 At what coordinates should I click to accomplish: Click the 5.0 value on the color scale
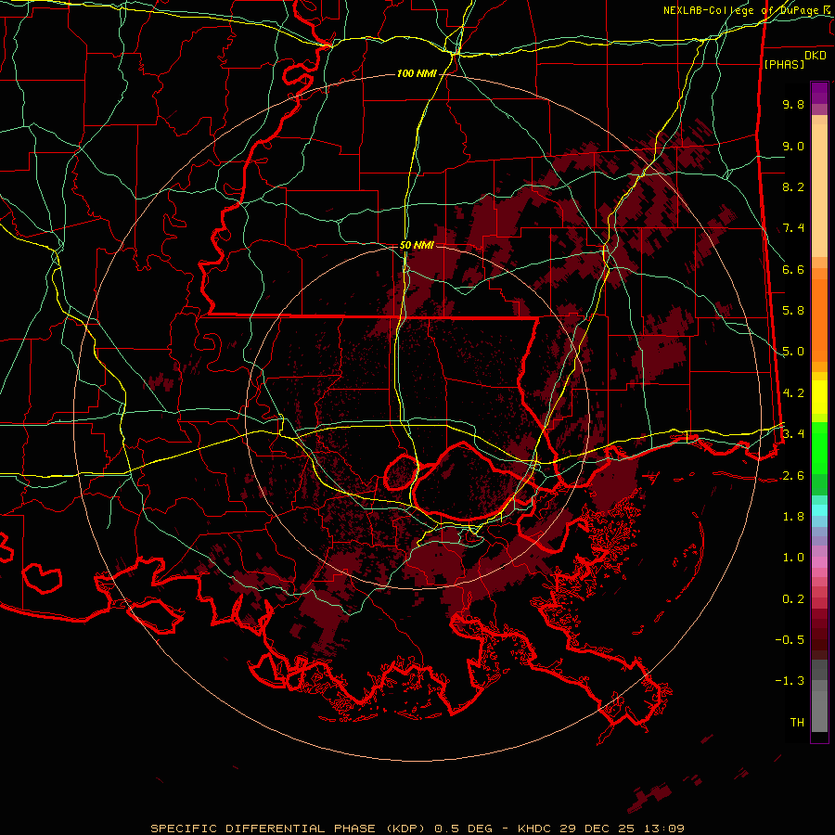(793, 352)
